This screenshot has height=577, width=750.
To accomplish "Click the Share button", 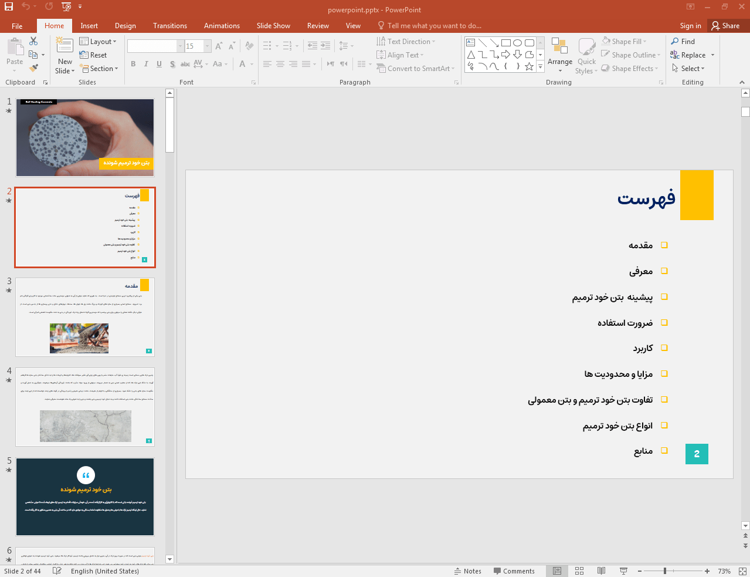I will 725,26.
